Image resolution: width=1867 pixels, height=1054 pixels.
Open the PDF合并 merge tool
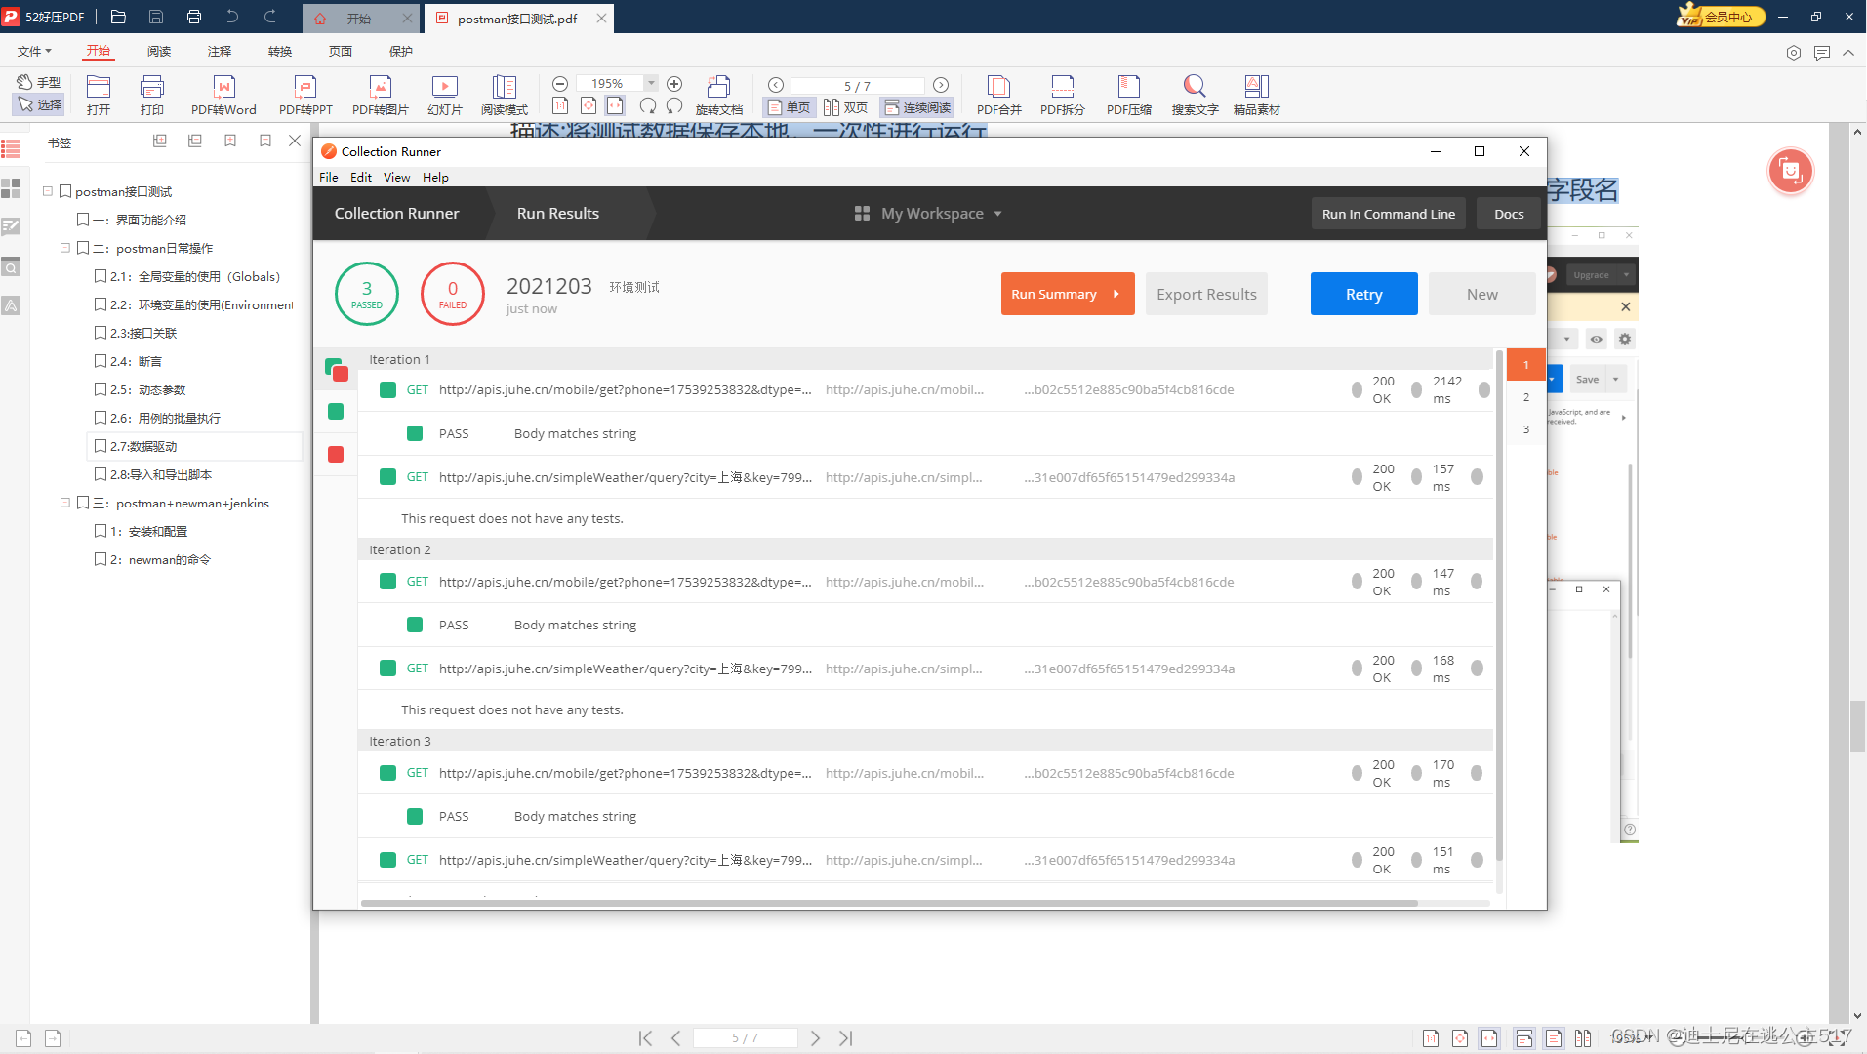(998, 95)
